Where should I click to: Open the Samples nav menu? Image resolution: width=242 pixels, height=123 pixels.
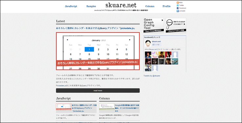(91, 6)
